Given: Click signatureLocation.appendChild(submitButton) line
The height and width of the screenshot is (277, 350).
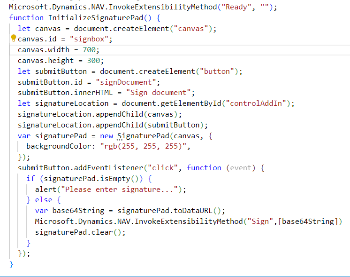Looking at the screenshot, I should [113, 125].
